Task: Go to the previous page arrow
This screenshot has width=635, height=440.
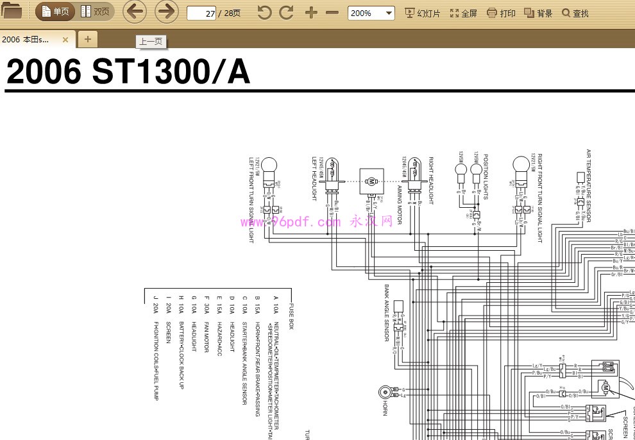Action: coord(135,12)
